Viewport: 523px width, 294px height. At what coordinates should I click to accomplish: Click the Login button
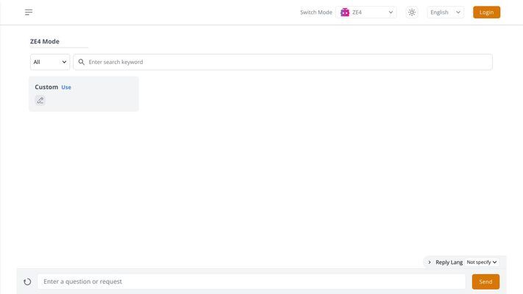tap(486, 12)
